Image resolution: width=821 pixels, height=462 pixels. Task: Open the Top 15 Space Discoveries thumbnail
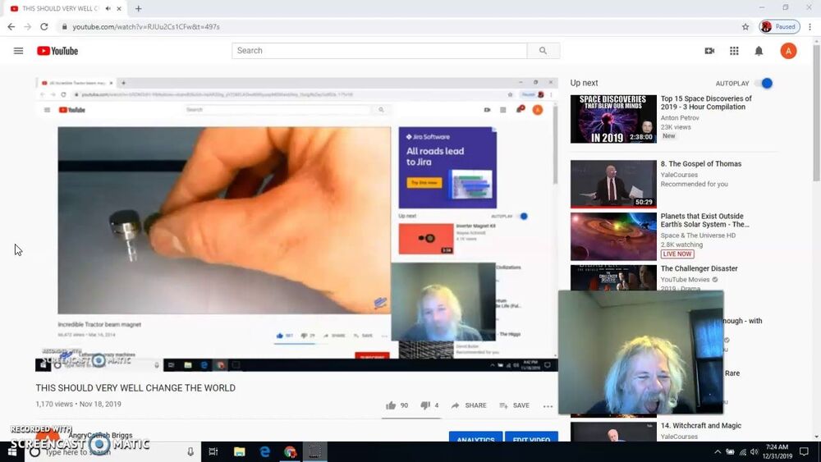pyautogui.click(x=613, y=119)
